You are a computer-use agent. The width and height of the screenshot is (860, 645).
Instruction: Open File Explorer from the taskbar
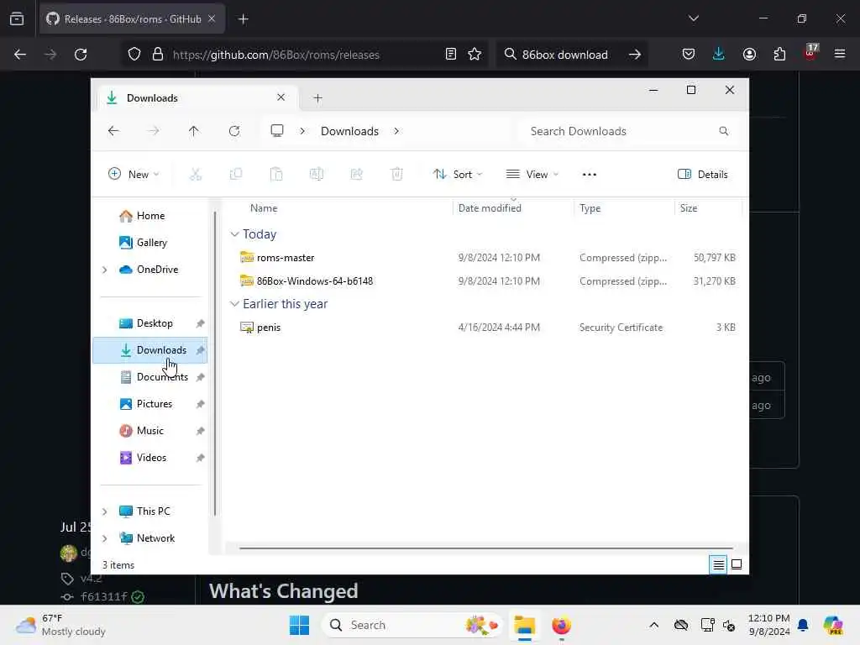(x=524, y=625)
